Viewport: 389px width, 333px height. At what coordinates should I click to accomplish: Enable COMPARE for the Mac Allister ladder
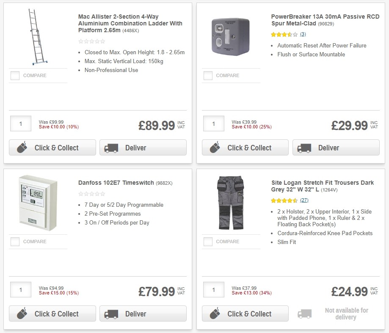(15, 75)
